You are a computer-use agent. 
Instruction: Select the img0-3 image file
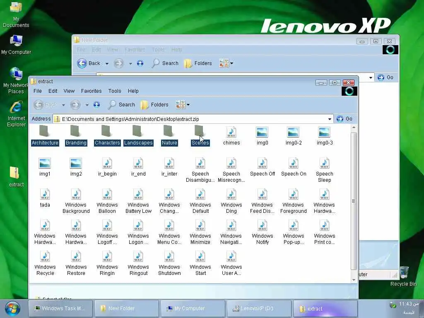click(325, 136)
